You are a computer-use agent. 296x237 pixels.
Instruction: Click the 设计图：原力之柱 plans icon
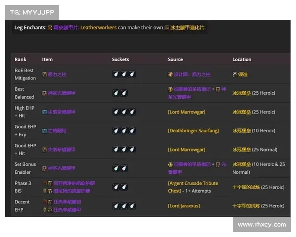click(x=170, y=74)
